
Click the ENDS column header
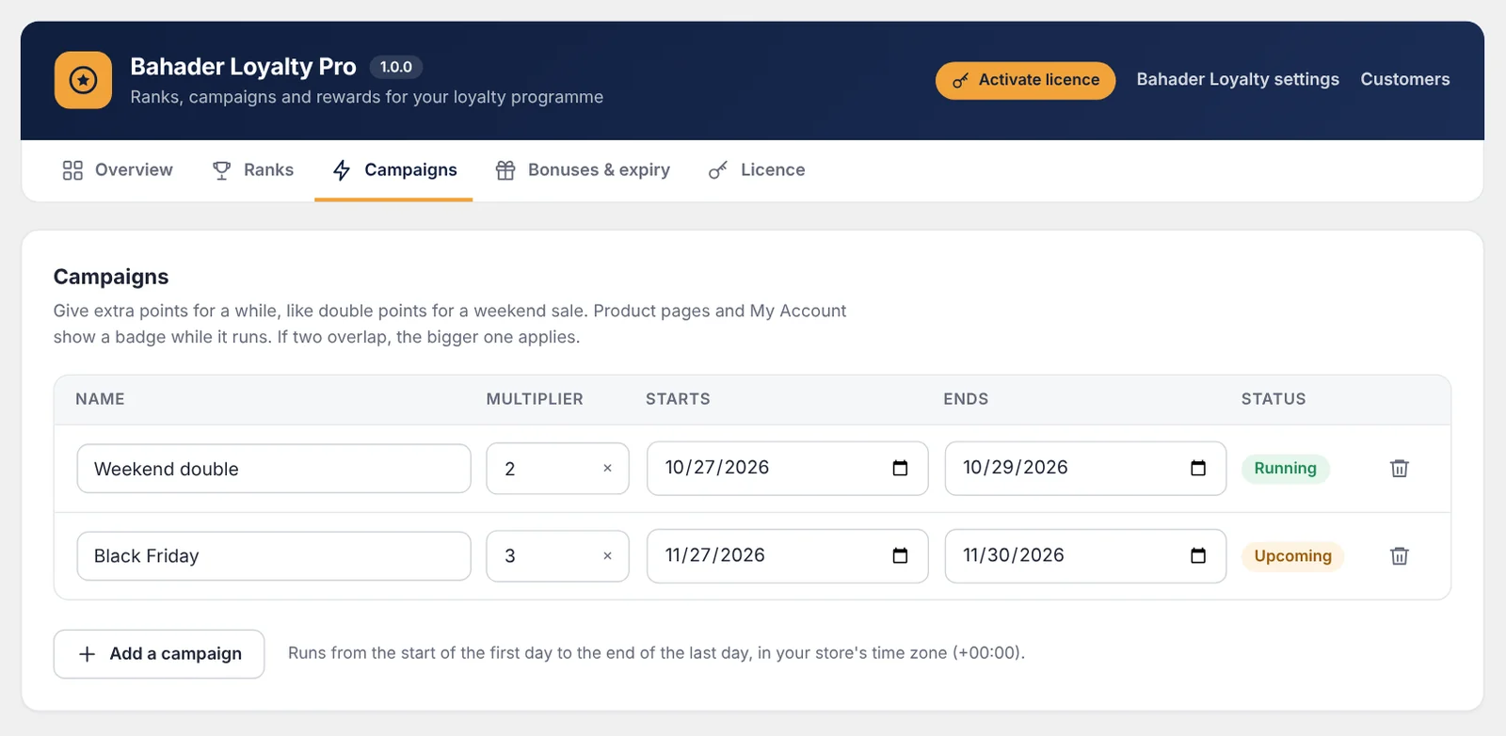(966, 399)
